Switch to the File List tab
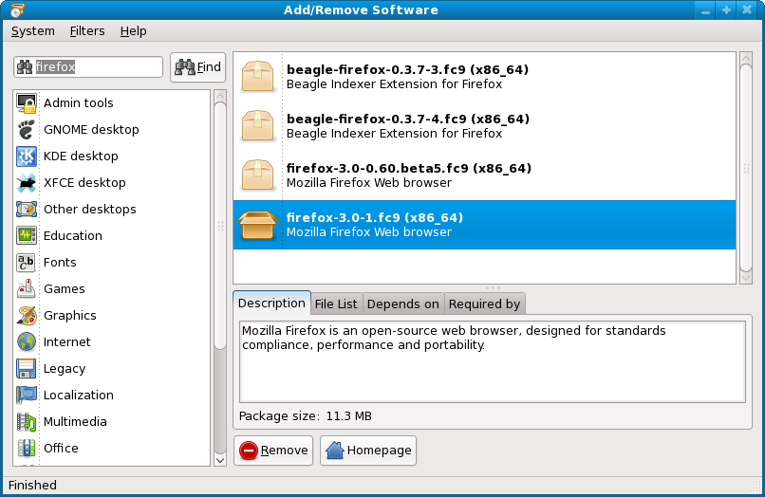 click(x=336, y=304)
